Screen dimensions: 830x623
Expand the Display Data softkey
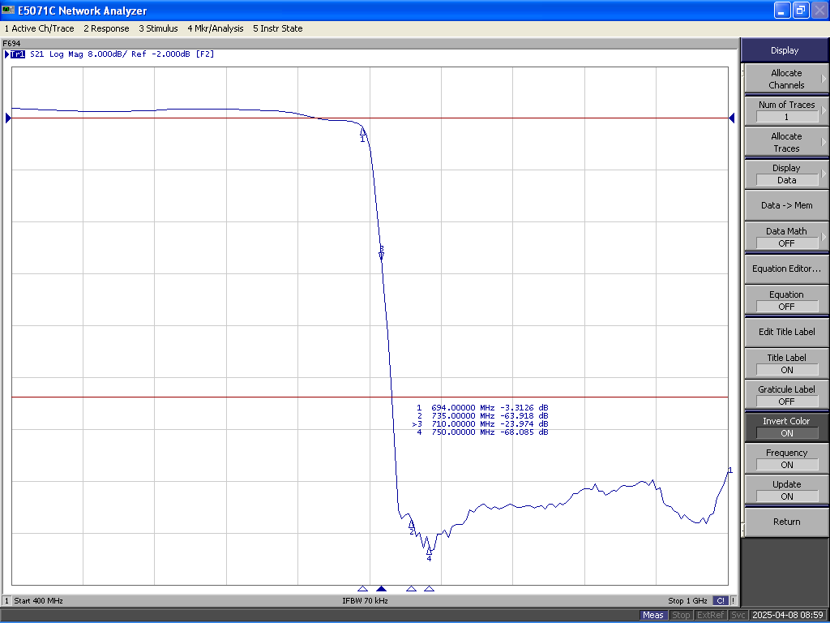786,174
